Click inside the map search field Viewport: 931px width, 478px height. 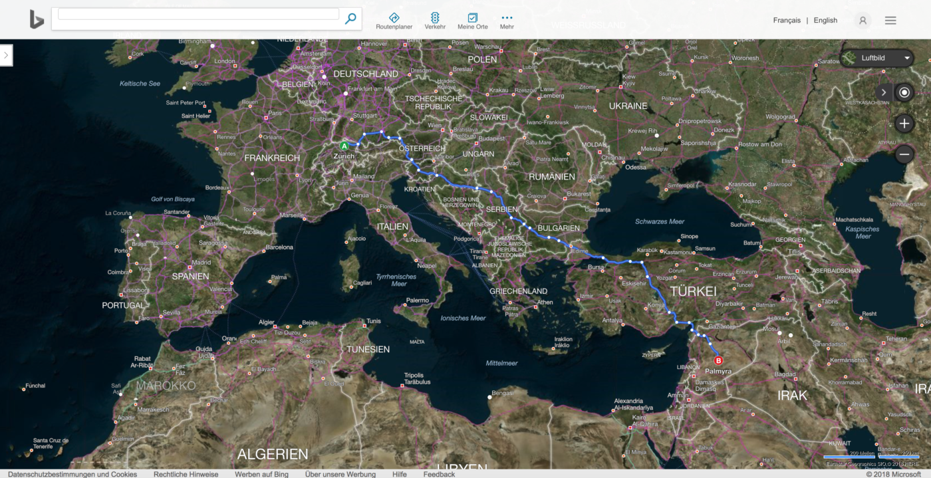tap(198, 15)
